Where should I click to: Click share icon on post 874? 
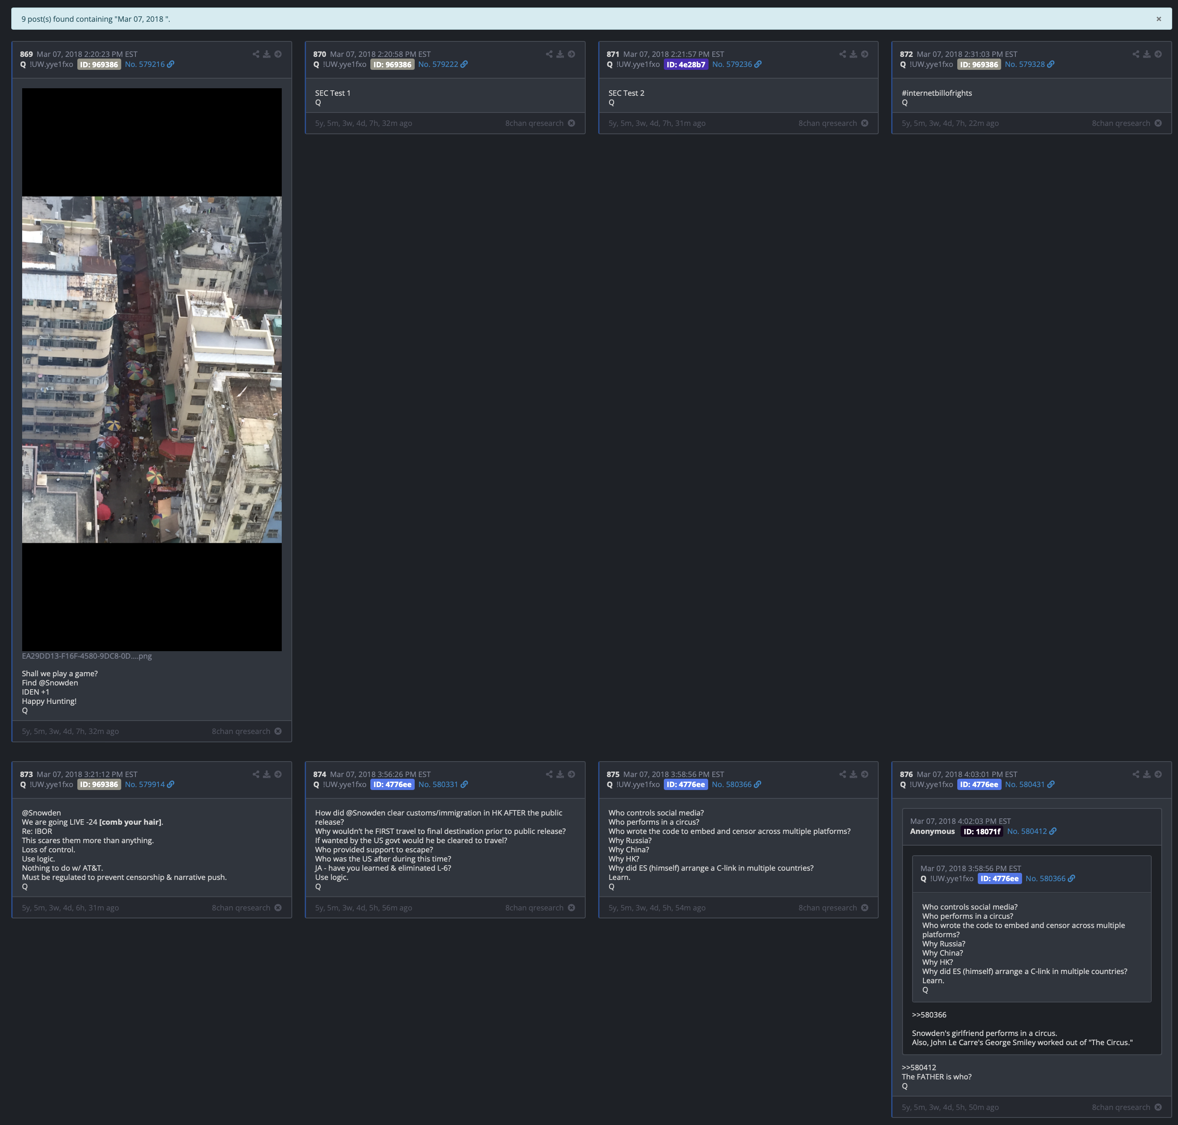(x=549, y=774)
